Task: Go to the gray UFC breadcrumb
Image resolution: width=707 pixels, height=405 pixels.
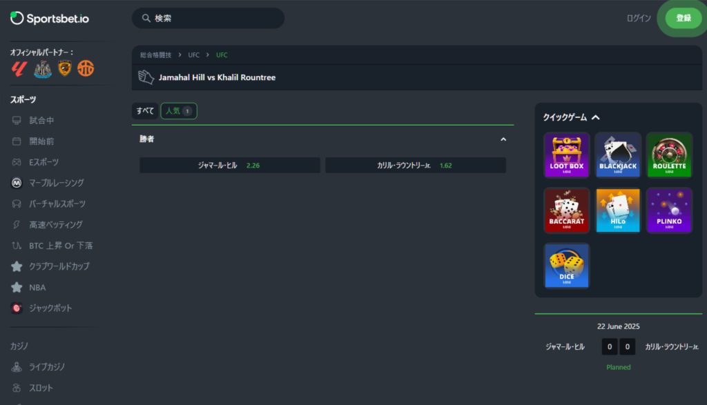Action: pos(194,55)
